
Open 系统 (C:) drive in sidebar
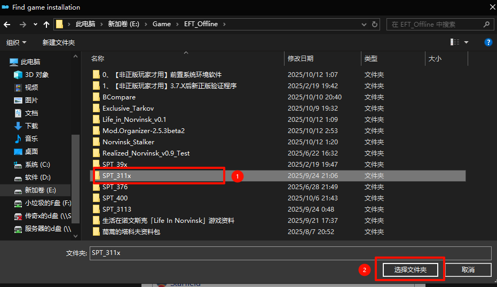(37, 165)
